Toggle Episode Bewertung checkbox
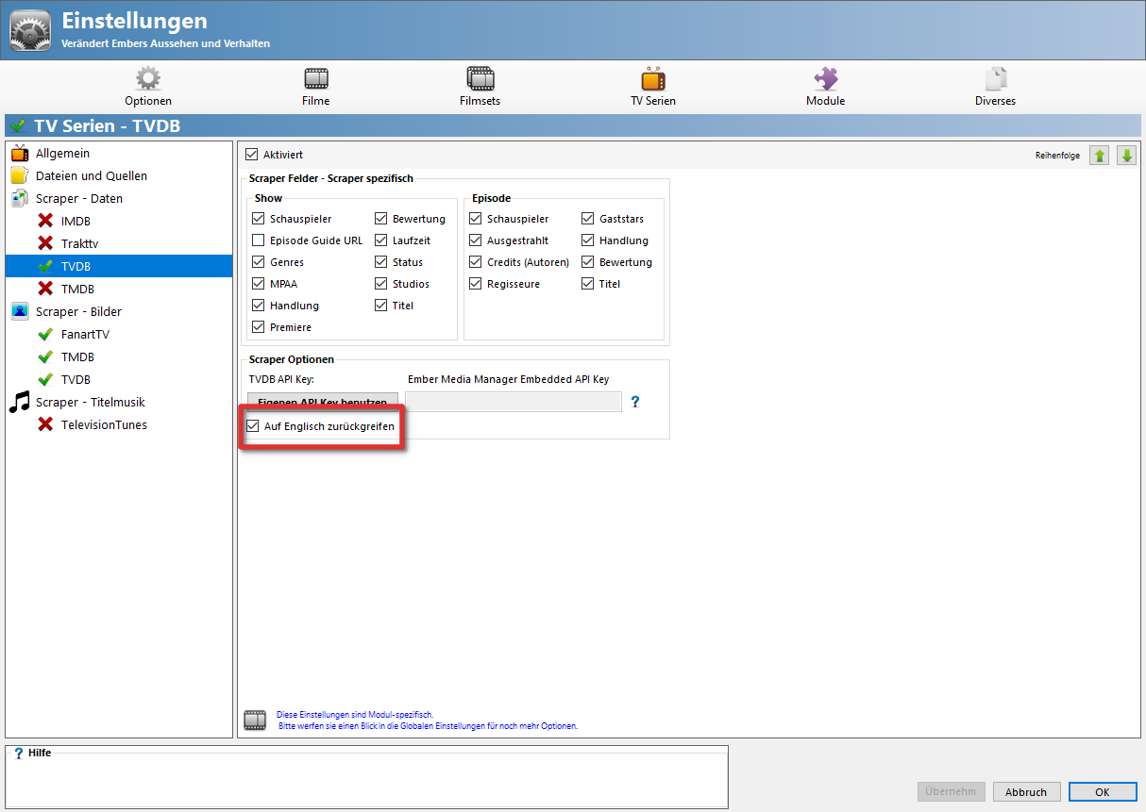This screenshot has height=812, width=1146. 589,262
